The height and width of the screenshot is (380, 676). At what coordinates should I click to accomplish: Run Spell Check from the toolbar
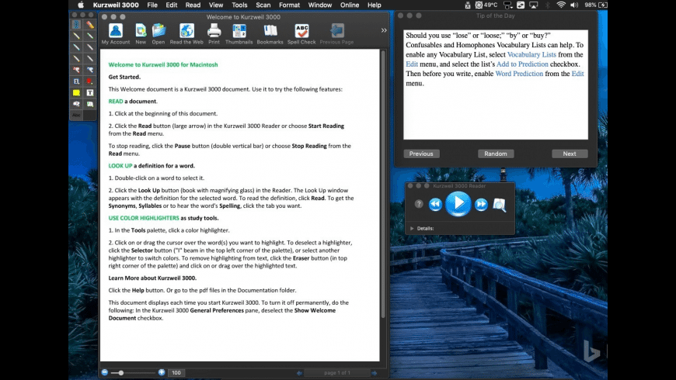[301, 31]
